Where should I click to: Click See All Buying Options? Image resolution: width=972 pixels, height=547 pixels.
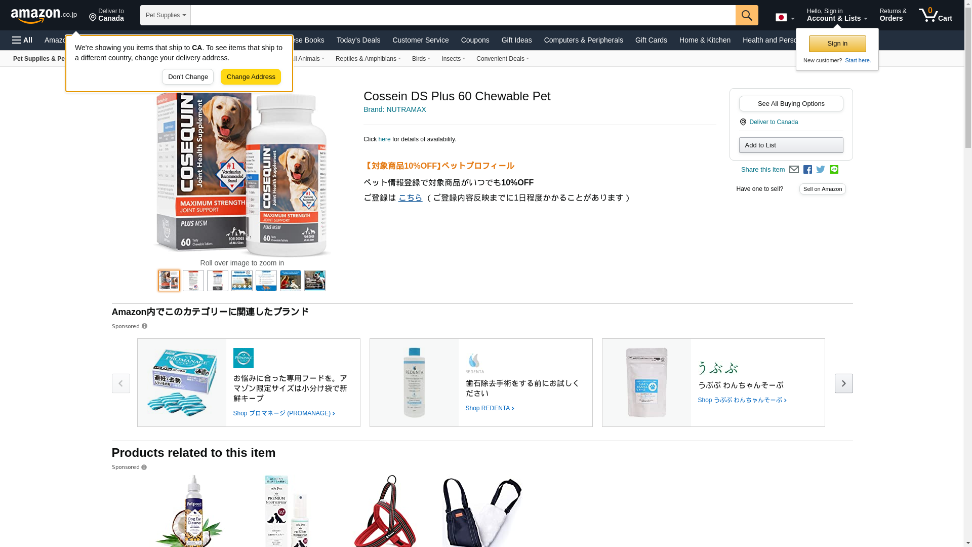[791, 104]
